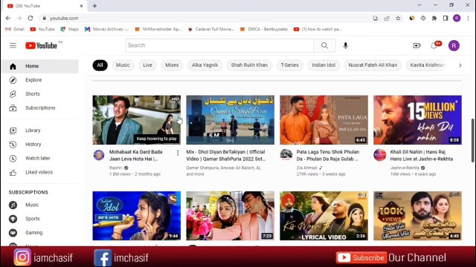This screenshot has width=476, height=267.
Task: Open Mix - Dhol Diyan BeTakiyan title
Action: (x=226, y=155)
